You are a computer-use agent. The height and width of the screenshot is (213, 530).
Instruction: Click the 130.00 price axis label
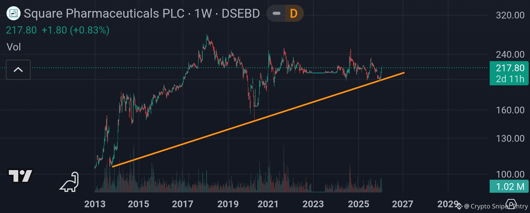(x=510, y=138)
